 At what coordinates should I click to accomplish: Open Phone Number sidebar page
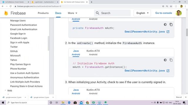tap(18, 69)
